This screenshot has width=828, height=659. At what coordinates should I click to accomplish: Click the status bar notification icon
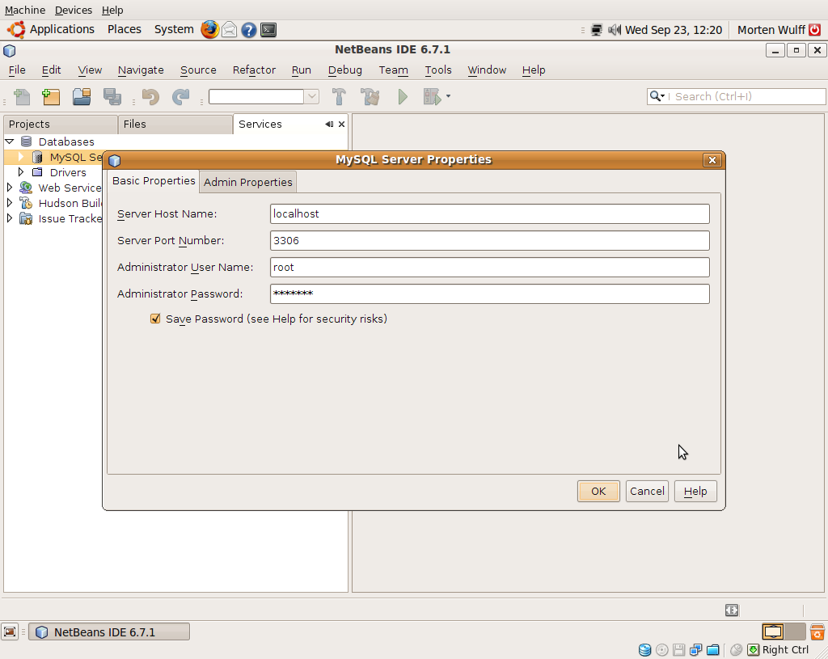[x=731, y=610]
